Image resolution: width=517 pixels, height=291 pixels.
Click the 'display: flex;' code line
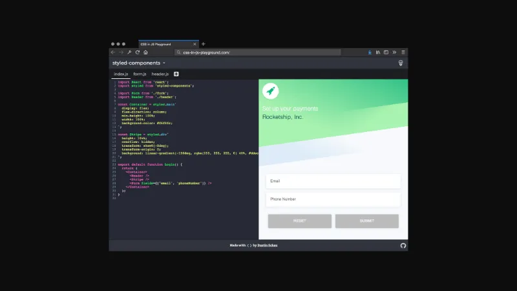tap(135, 108)
